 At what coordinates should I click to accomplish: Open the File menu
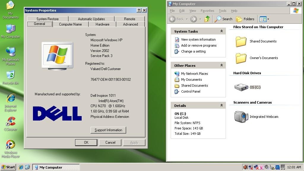coord(172,11)
